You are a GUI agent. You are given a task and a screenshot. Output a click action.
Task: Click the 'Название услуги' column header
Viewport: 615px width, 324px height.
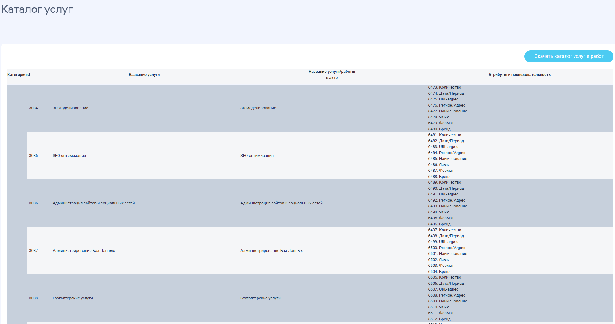point(144,75)
